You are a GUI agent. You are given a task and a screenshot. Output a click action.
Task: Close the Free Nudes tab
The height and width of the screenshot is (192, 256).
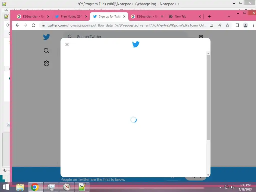[x=86, y=16]
